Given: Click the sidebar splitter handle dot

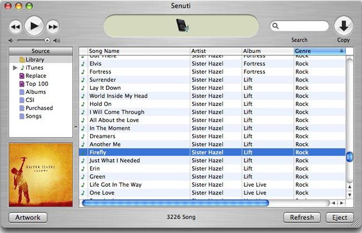Looking at the screenshot, I should point(76,127).
